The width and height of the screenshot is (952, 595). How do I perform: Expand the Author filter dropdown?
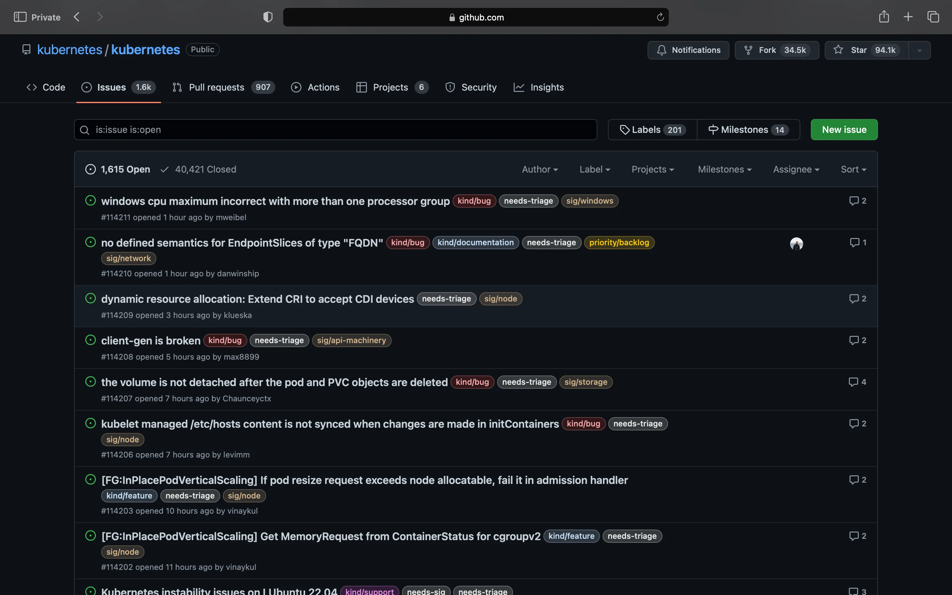pos(540,169)
